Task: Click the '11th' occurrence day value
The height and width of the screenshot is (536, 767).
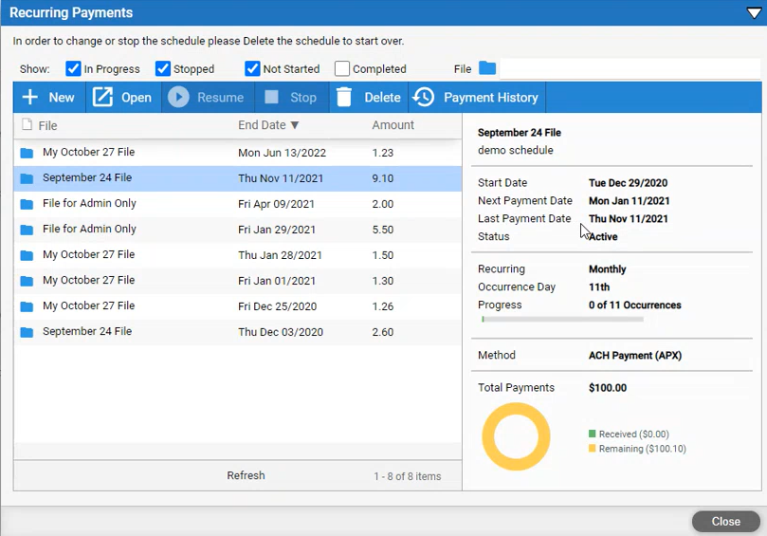Action: (599, 287)
